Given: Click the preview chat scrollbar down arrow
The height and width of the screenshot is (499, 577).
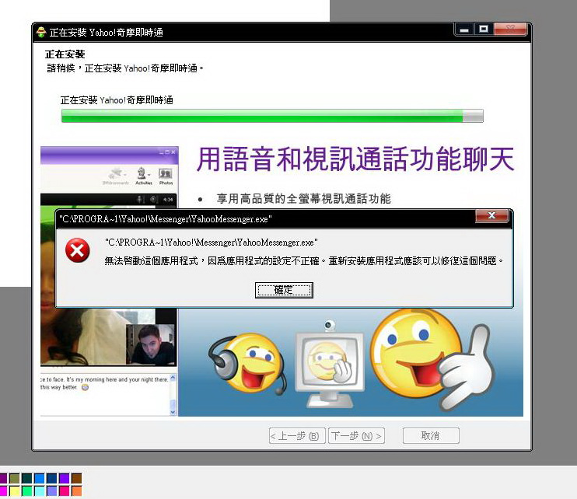Looking at the screenshot, I should [x=173, y=412].
